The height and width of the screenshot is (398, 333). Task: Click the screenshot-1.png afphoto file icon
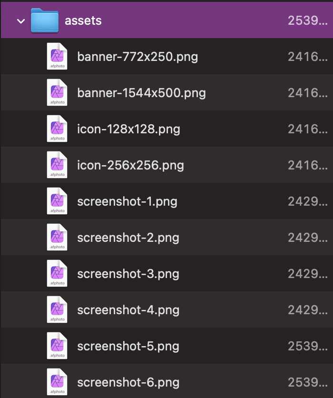pyautogui.click(x=57, y=201)
